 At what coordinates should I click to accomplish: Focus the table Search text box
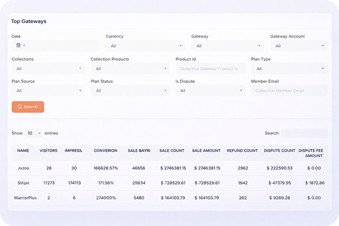coord(304,133)
